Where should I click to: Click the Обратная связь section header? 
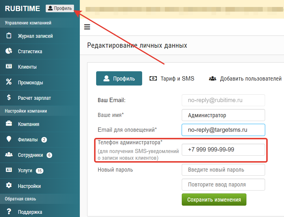click(20, 199)
